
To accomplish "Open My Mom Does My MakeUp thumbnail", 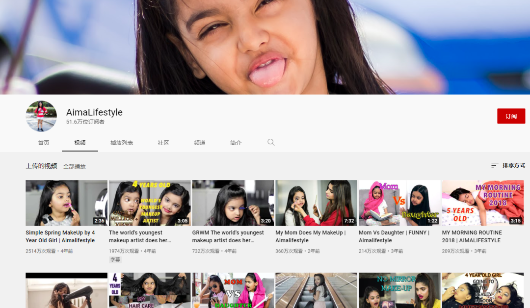I will (316, 203).
